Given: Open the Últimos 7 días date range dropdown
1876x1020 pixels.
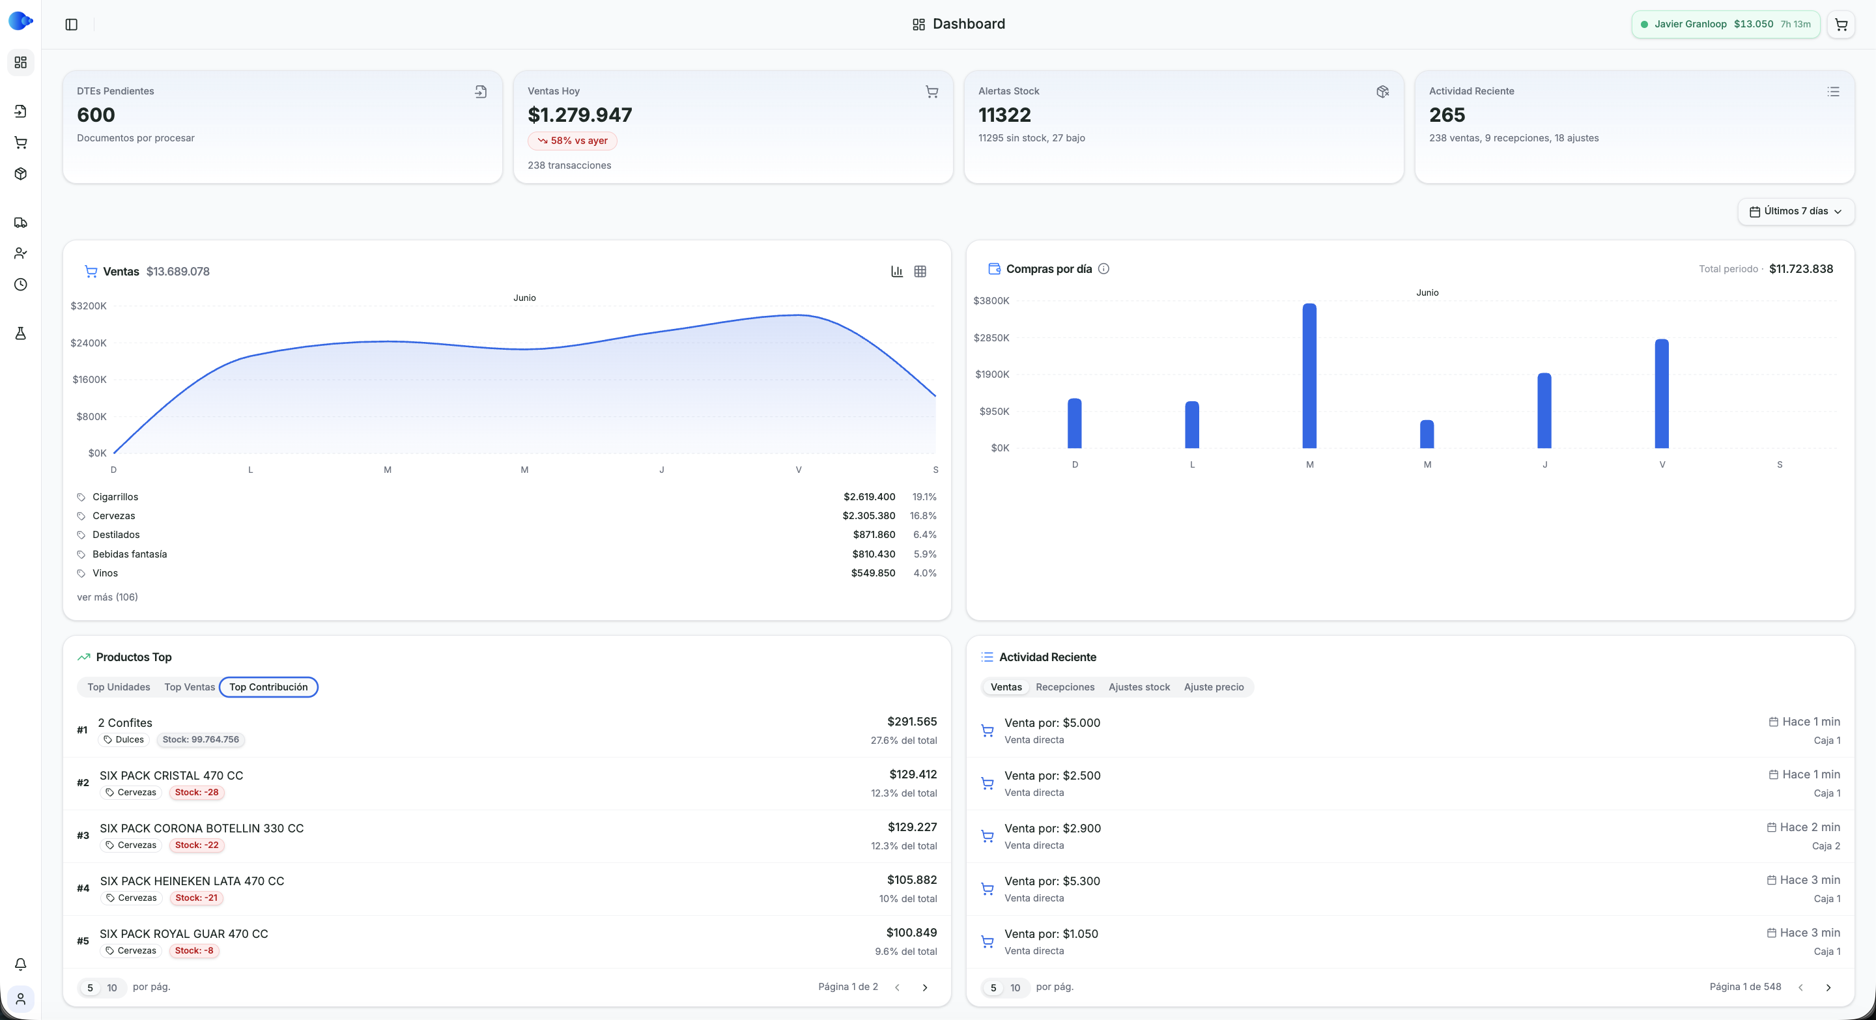Looking at the screenshot, I should click(1796, 211).
